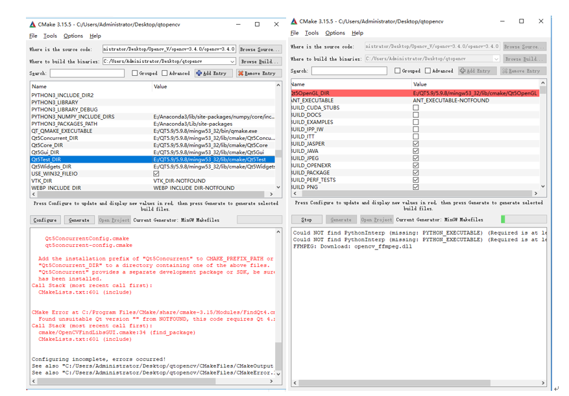Screen dimensions: 569x396
Task: Click Generate button in left window
Action: tap(79, 220)
